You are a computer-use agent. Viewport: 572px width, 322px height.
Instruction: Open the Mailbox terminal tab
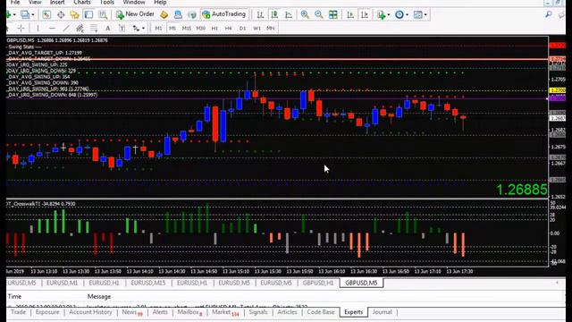(189, 312)
